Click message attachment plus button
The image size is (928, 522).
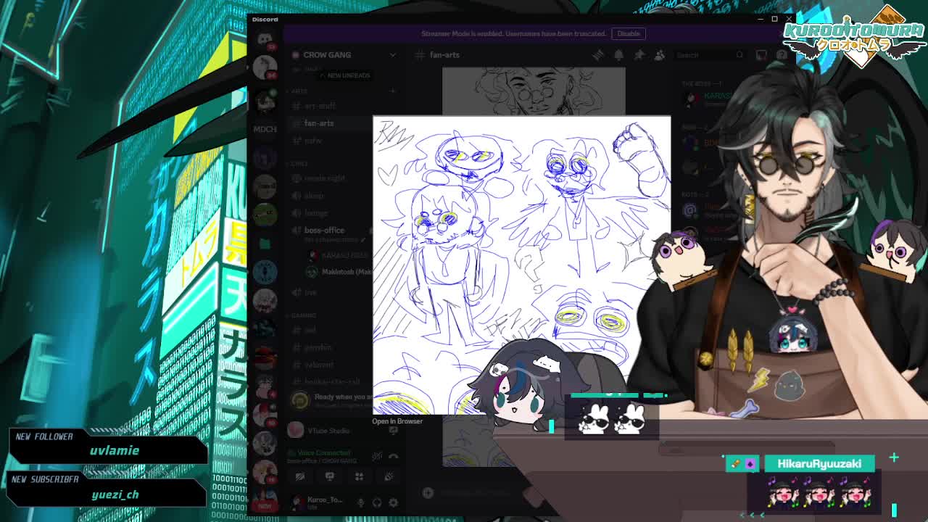click(x=428, y=493)
